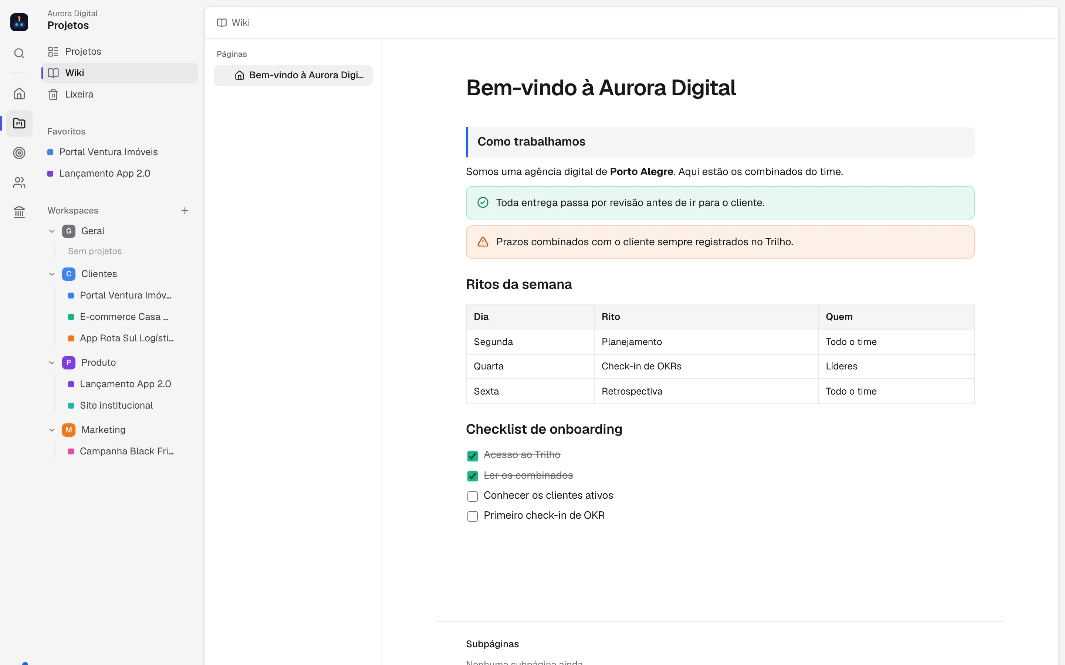Select the projects folder rail icon
1065x665 pixels.
click(x=19, y=123)
